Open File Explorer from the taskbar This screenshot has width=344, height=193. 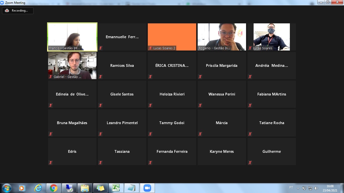(85, 188)
